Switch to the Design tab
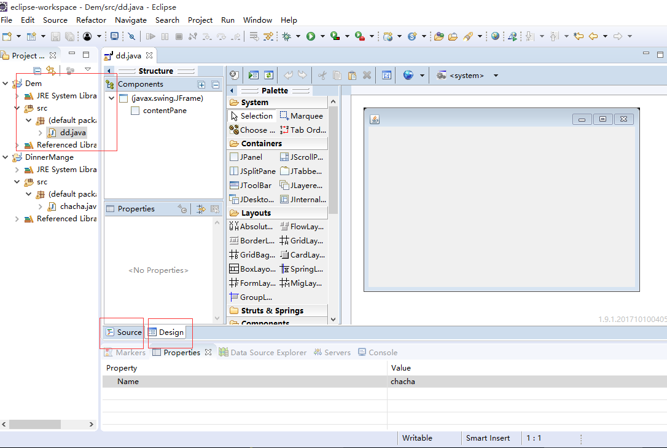667x448 pixels. click(x=166, y=332)
